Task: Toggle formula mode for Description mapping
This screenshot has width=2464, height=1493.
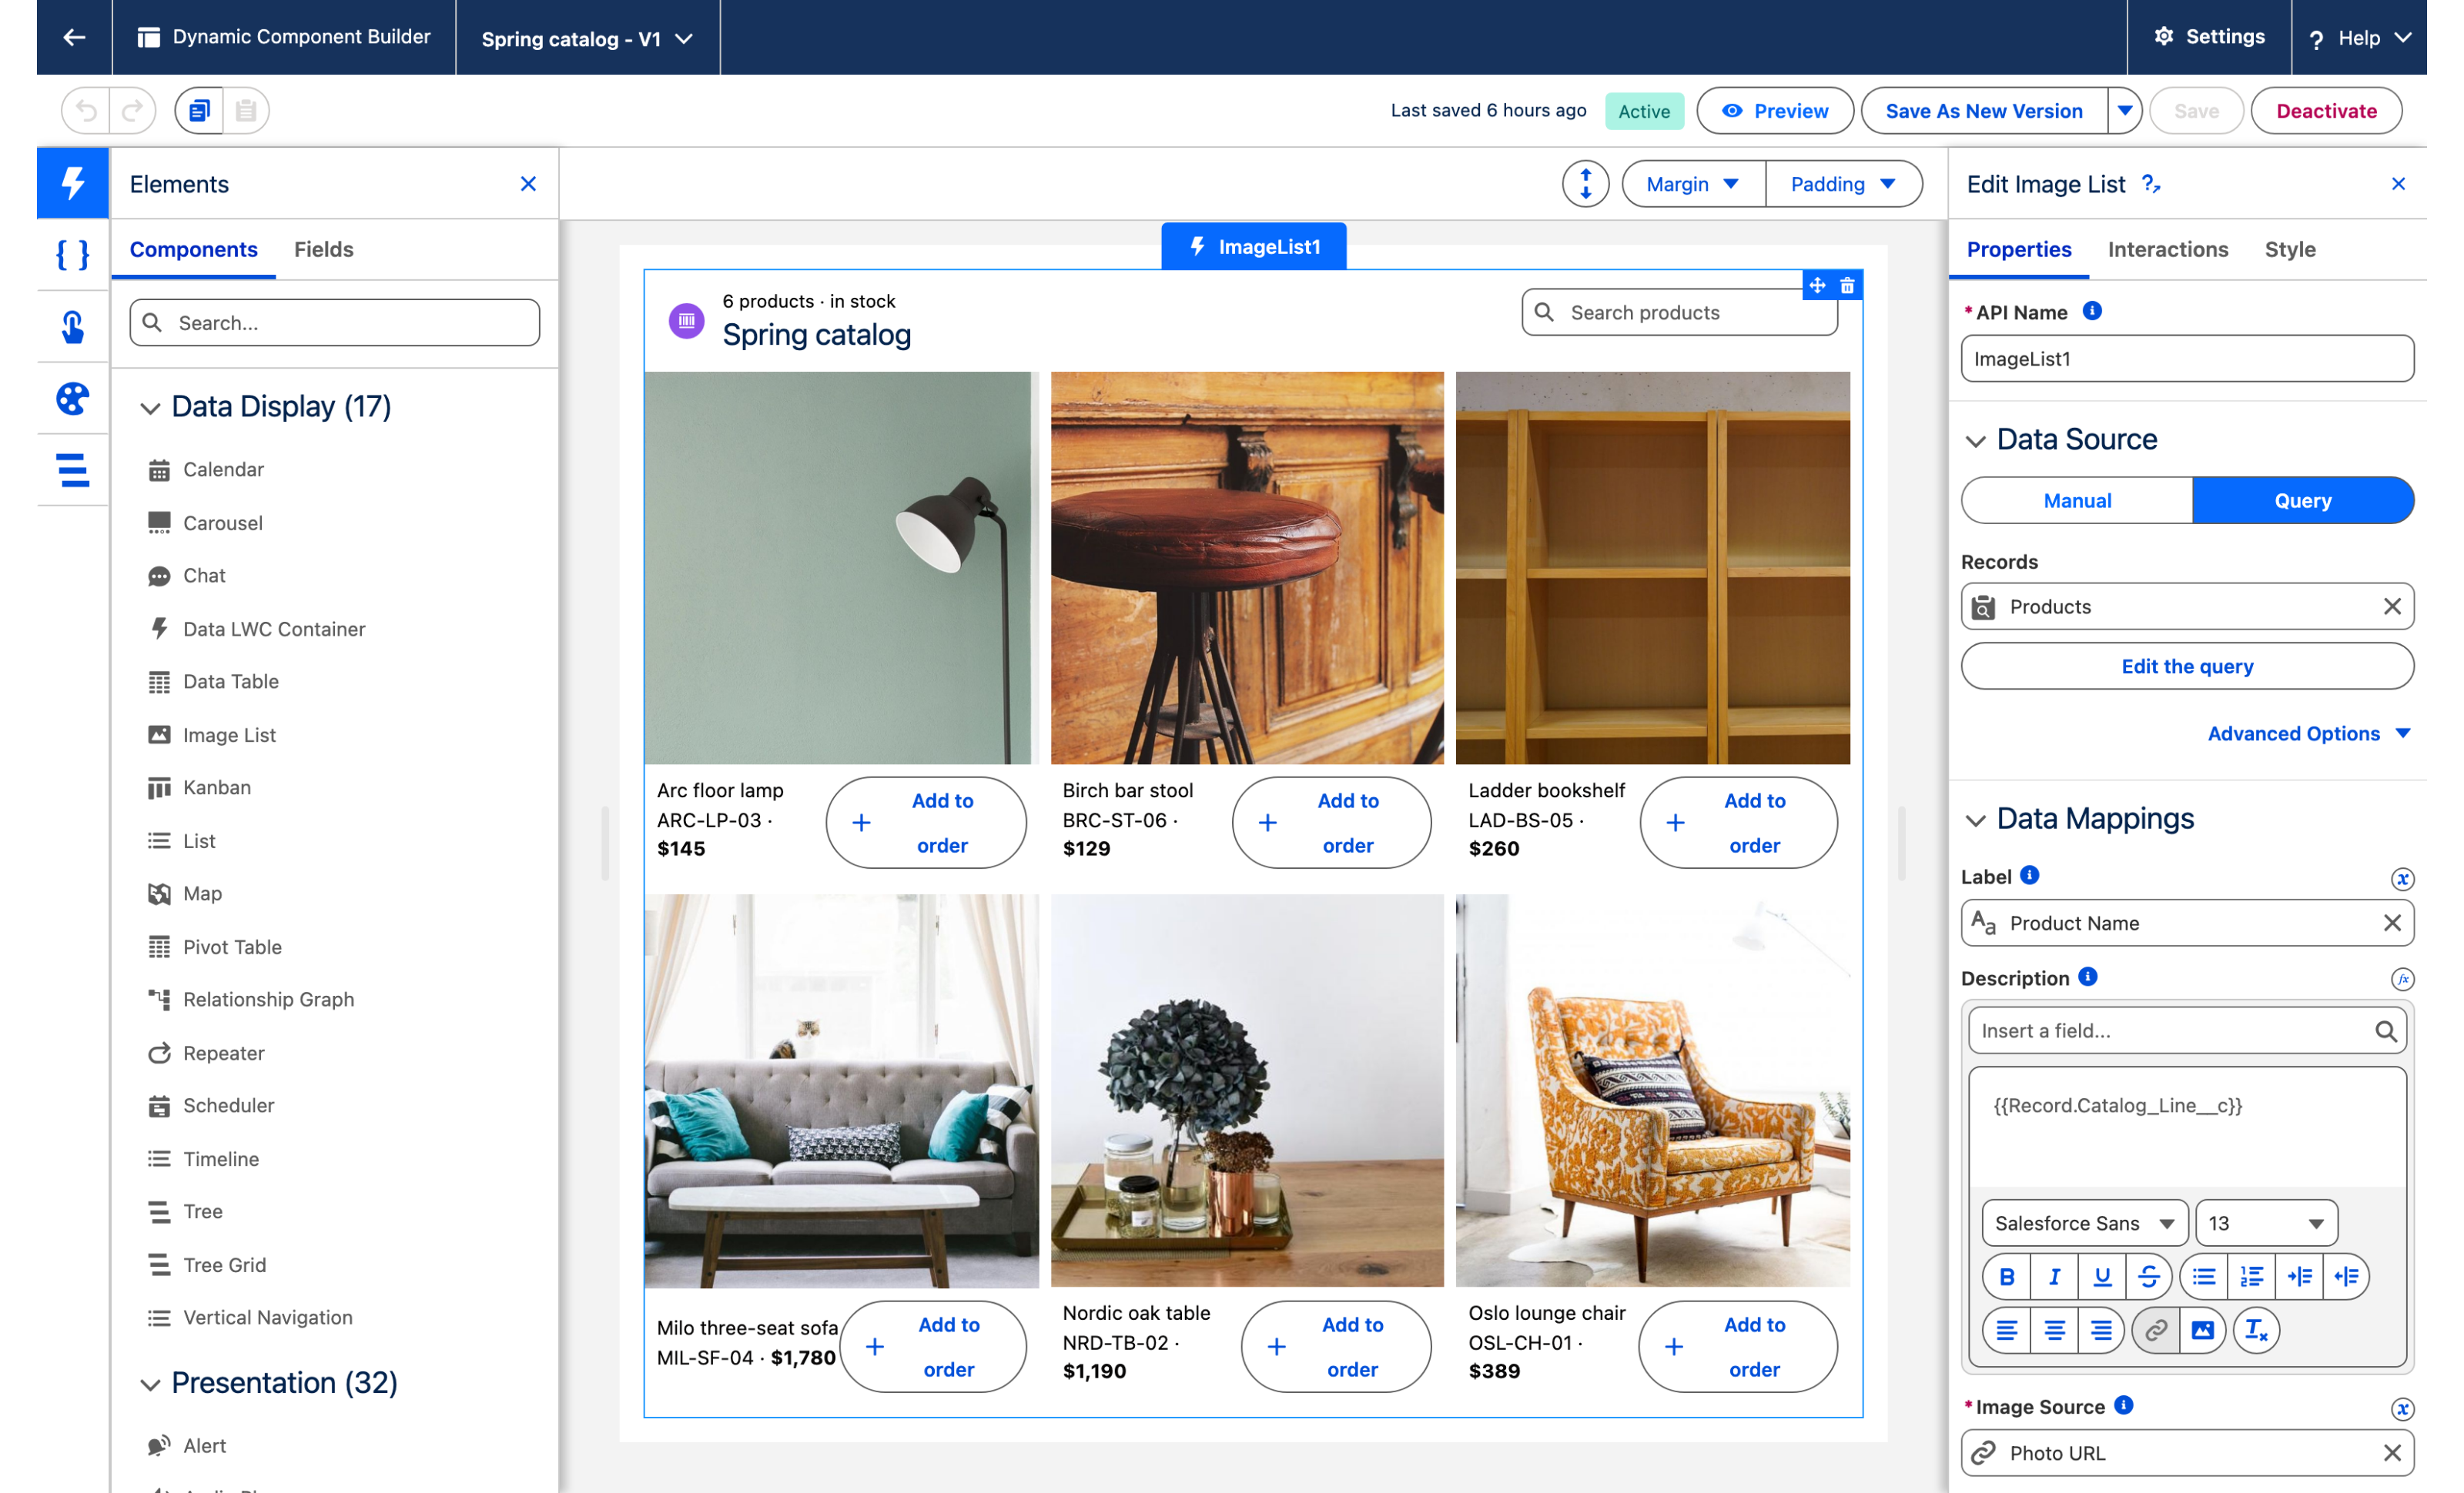Action: pyautogui.click(x=2402, y=980)
